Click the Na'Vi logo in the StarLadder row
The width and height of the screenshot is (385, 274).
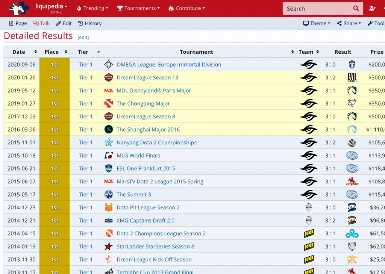click(x=309, y=247)
